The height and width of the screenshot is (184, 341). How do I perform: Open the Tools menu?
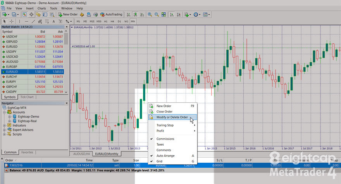[x=53, y=8]
